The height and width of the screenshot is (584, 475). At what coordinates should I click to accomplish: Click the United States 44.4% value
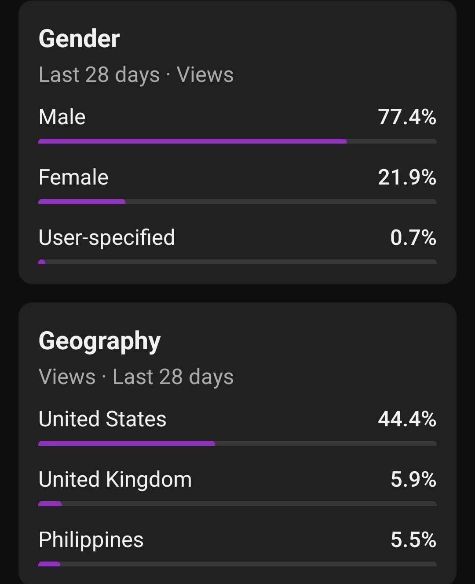point(407,419)
